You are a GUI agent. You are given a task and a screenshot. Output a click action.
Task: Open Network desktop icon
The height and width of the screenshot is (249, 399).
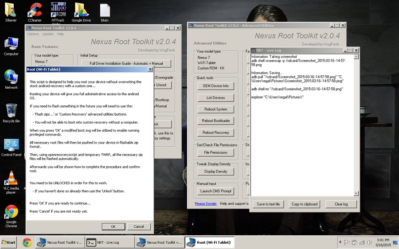point(11,79)
